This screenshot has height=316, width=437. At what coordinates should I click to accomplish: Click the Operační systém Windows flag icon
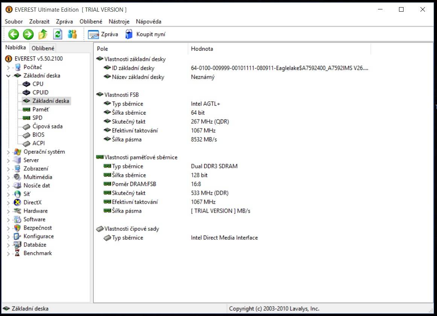click(17, 152)
